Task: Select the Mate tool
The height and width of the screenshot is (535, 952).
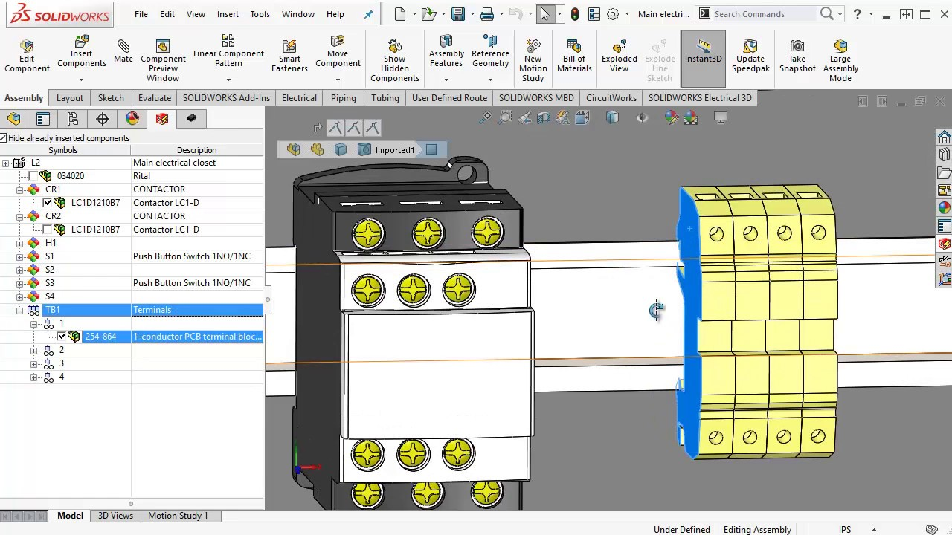Action: coord(123,52)
